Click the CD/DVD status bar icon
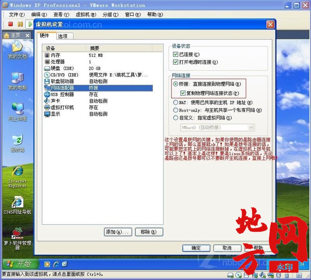The width and height of the screenshot is (311, 280). 238,275
